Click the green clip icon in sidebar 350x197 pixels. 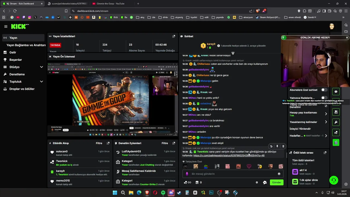[336, 142]
